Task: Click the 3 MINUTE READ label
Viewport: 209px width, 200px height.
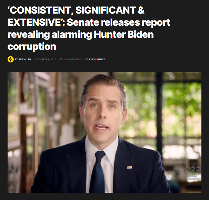Action: pos(72,59)
